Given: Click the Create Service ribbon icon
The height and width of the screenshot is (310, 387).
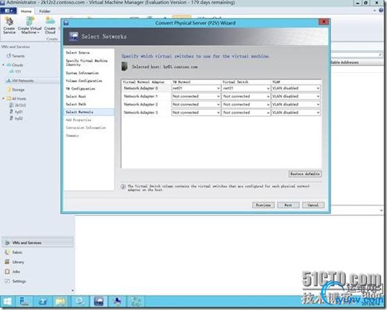Looking at the screenshot, I should click(x=10, y=26).
